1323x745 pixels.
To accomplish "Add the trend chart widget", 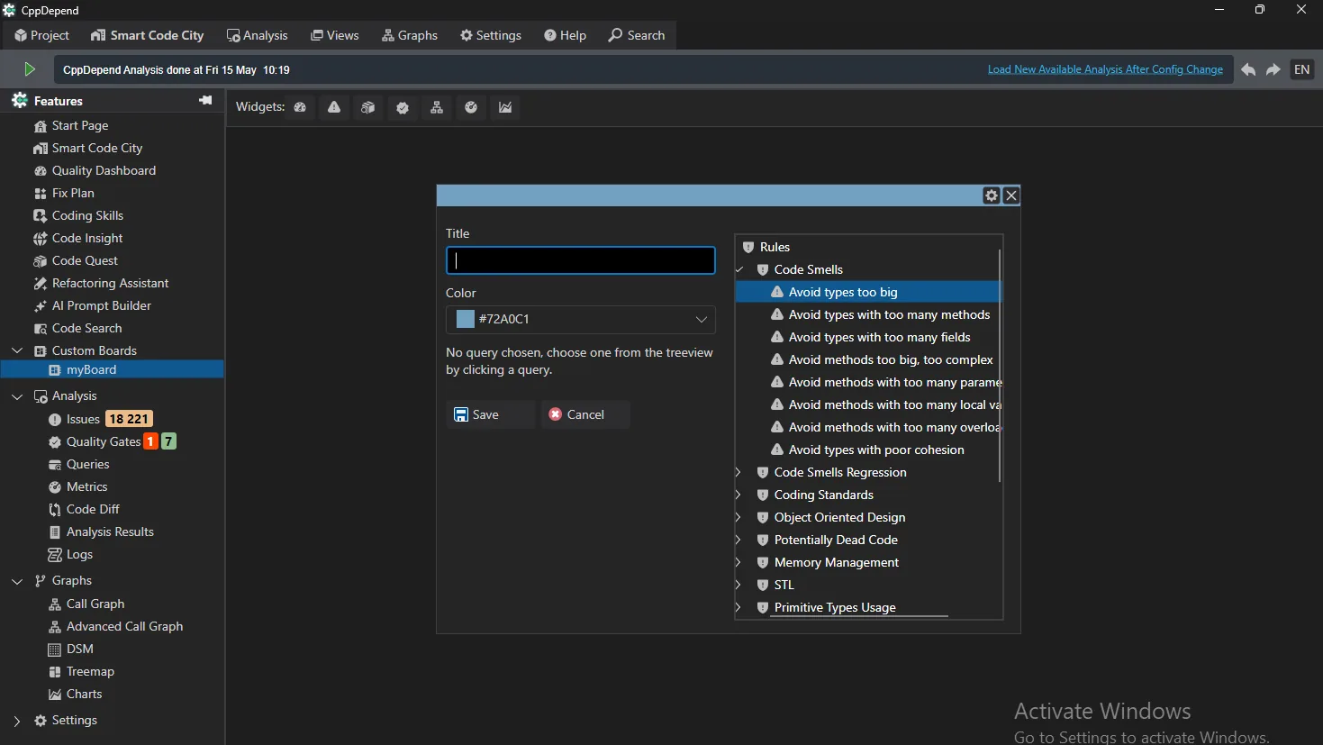I will [x=505, y=107].
